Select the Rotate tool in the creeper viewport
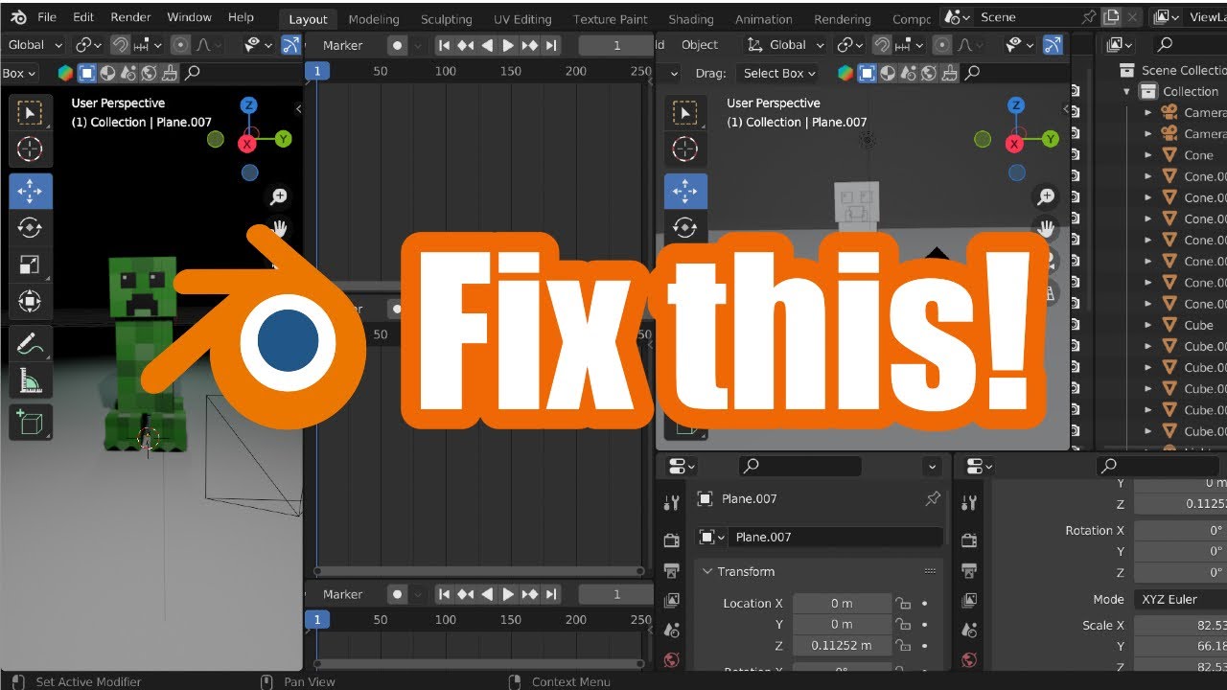The image size is (1227, 690). coord(31,227)
